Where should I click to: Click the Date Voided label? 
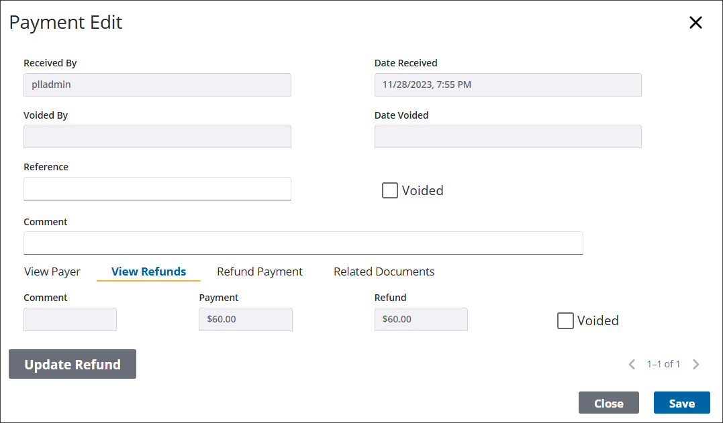401,115
